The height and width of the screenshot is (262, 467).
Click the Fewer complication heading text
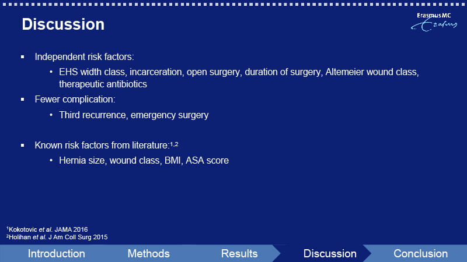[x=75, y=99]
